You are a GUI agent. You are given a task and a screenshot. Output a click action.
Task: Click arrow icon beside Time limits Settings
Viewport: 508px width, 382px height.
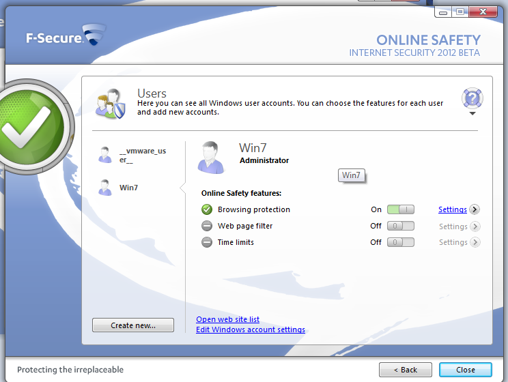coord(475,242)
